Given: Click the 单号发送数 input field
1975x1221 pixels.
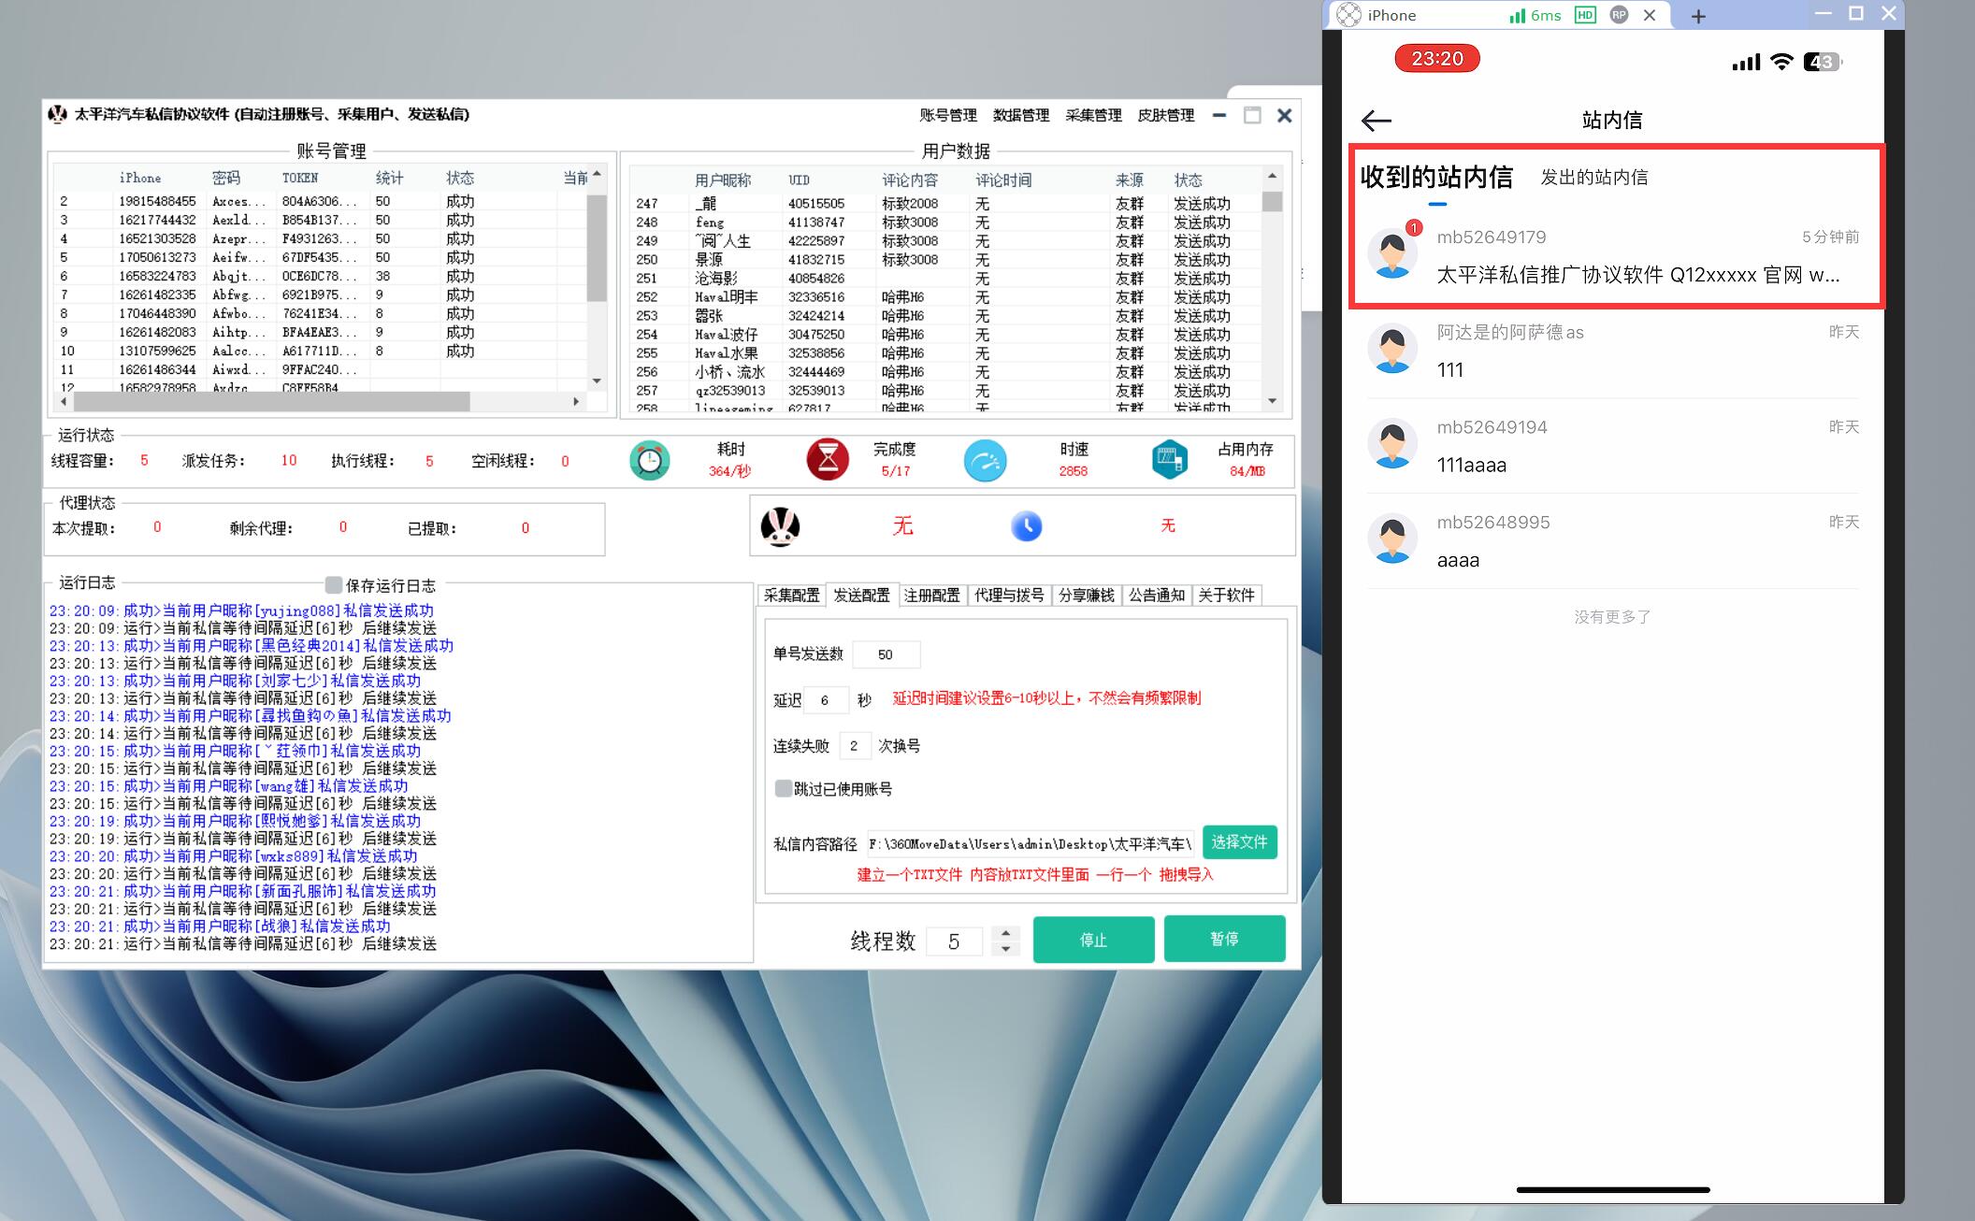Looking at the screenshot, I should click(886, 654).
